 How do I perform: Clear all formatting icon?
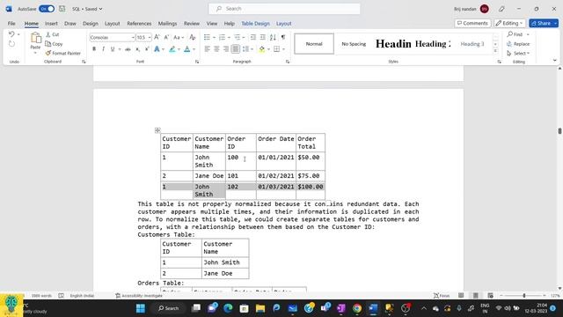tap(193, 37)
